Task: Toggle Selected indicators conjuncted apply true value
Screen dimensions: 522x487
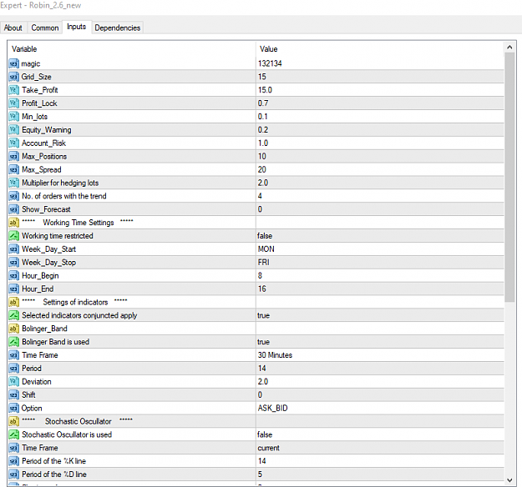Action: (x=380, y=315)
